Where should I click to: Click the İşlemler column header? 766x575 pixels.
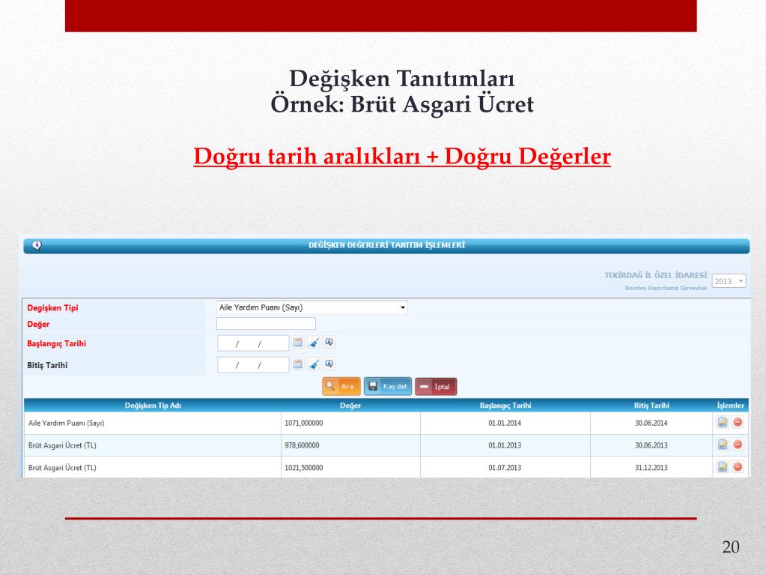(x=730, y=406)
